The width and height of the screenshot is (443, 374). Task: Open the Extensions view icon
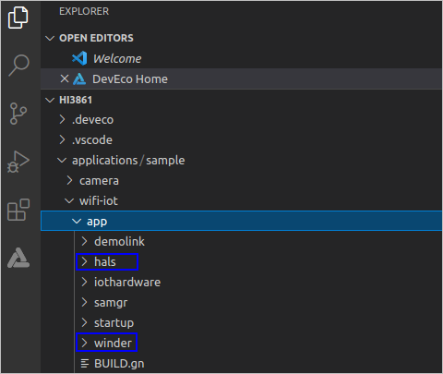(x=18, y=210)
